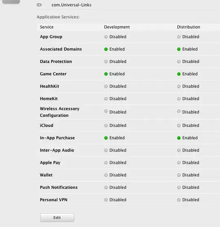
Task: Click green Associated Domains Distribution status dot
Action: (179, 49)
